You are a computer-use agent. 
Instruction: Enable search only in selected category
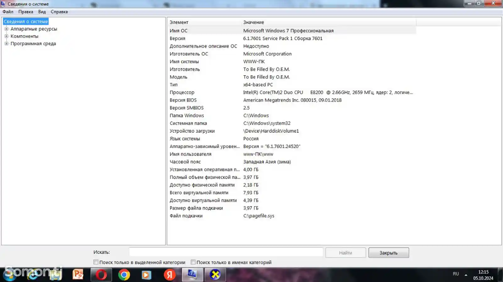pyautogui.click(x=96, y=262)
